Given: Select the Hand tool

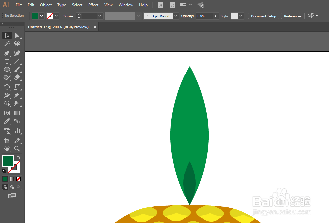Looking at the screenshot, I should coord(7,149).
